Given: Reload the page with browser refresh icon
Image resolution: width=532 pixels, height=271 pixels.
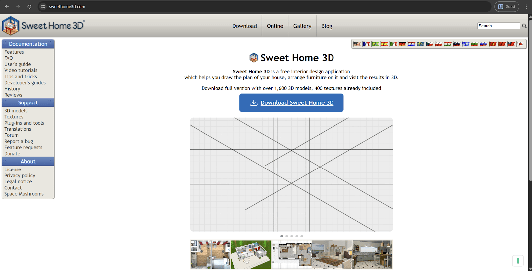Looking at the screenshot, I should (x=29, y=7).
